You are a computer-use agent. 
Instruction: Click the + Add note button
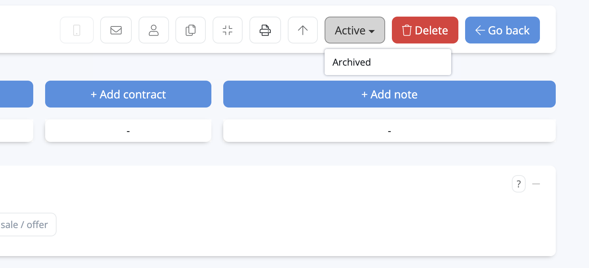[x=389, y=94]
